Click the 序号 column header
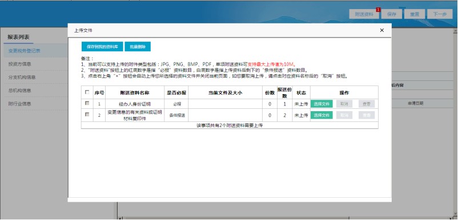 tap(99, 93)
